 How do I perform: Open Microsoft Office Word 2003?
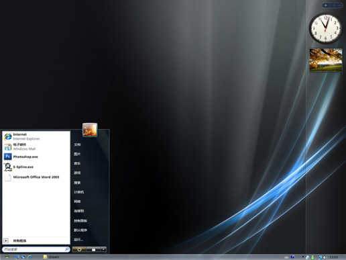point(36,177)
